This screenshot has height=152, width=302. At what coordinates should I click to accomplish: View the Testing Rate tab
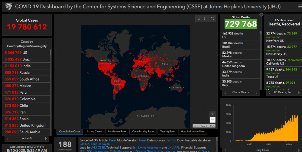(x=167, y=131)
